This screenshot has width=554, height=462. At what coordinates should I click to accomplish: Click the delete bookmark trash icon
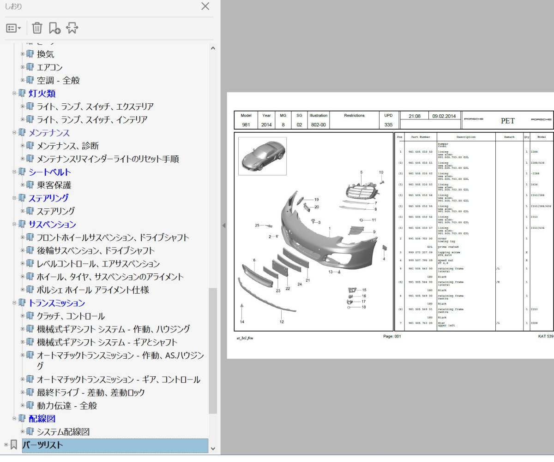point(37,28)
